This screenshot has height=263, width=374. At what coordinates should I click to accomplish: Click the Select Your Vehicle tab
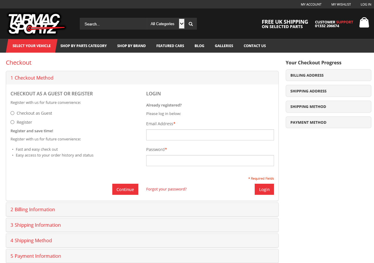pos(32,46)
